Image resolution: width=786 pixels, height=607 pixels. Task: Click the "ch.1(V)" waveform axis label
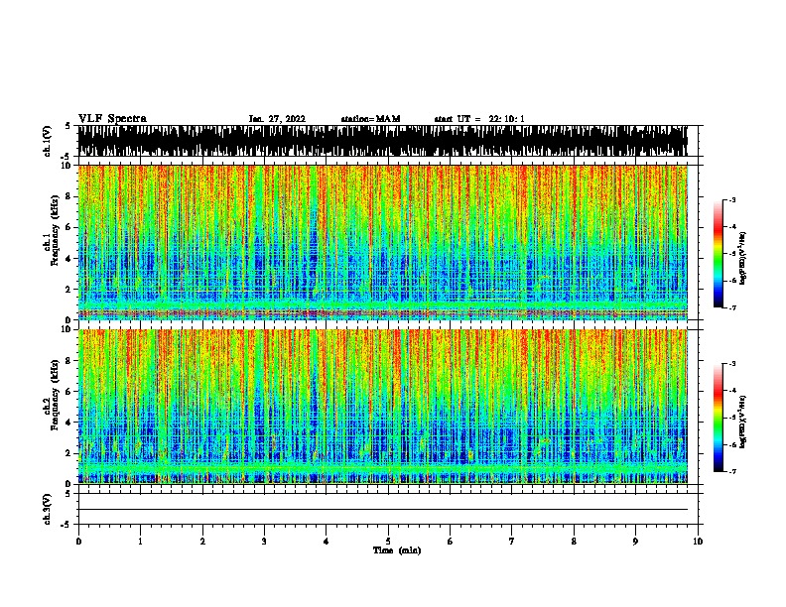coord(47,141)
